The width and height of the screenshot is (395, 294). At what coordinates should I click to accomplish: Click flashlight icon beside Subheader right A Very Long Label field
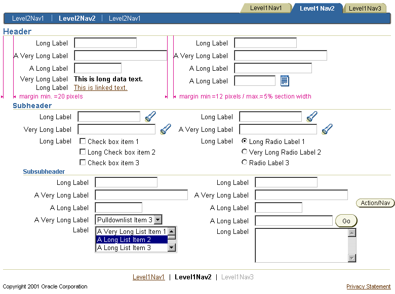[327, 129]
